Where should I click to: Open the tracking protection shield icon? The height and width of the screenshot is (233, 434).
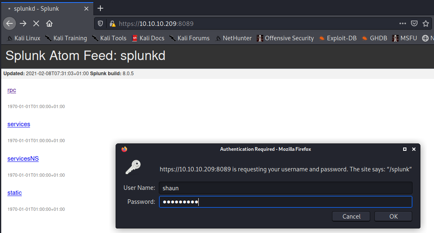(x=100, y=24)
